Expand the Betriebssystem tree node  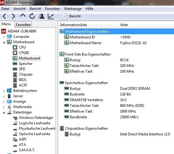(4, 91)
